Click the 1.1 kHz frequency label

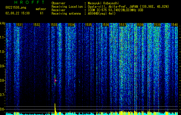2,37
